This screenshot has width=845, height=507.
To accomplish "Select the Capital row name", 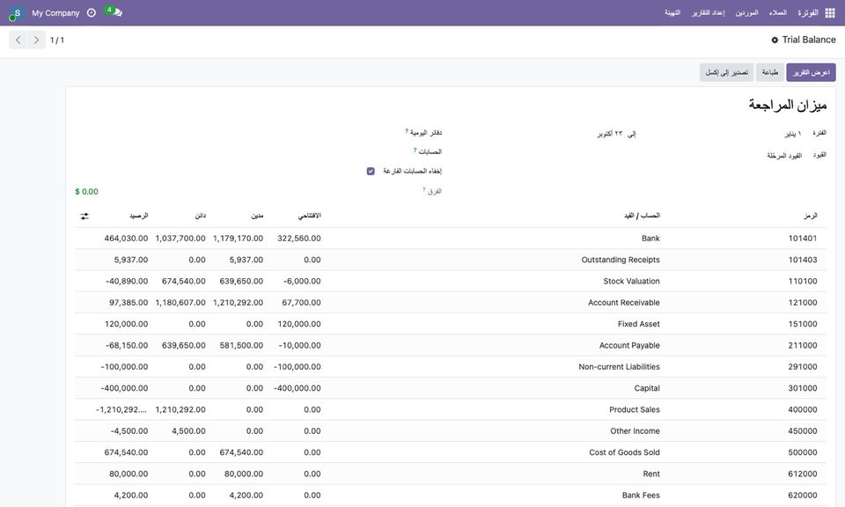I will [647, 388].
